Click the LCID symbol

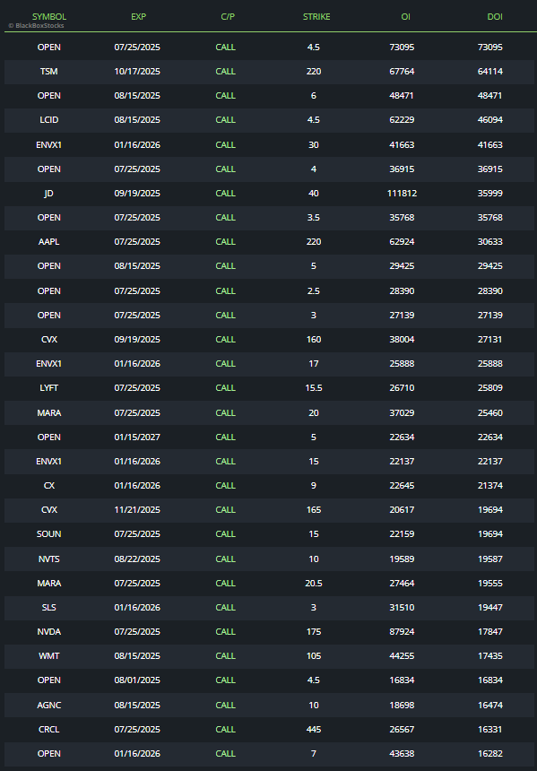[49, 120]
